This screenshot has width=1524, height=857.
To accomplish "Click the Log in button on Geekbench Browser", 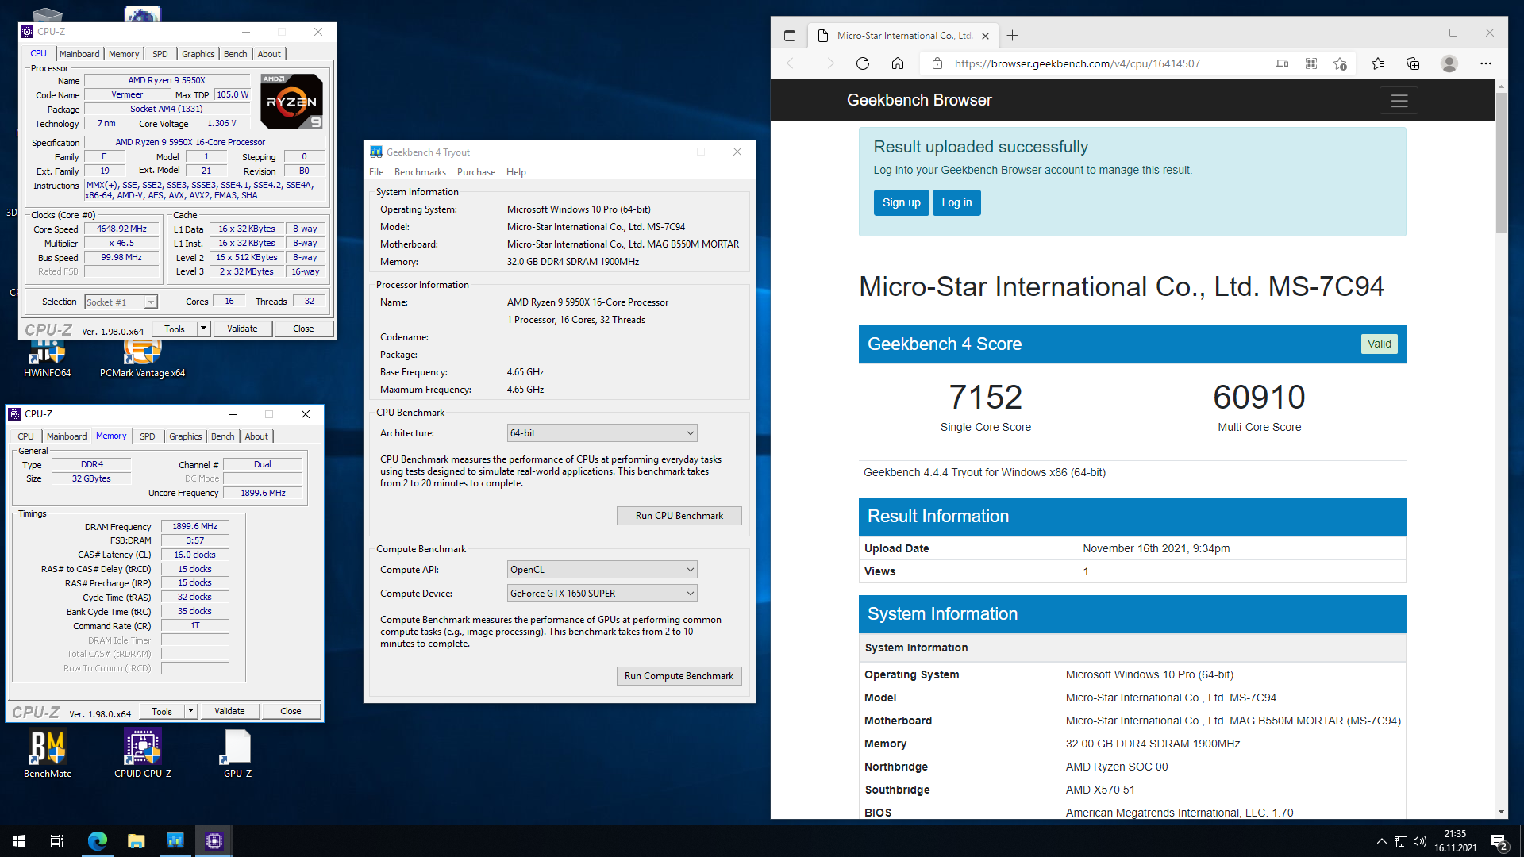I will 956,202.
